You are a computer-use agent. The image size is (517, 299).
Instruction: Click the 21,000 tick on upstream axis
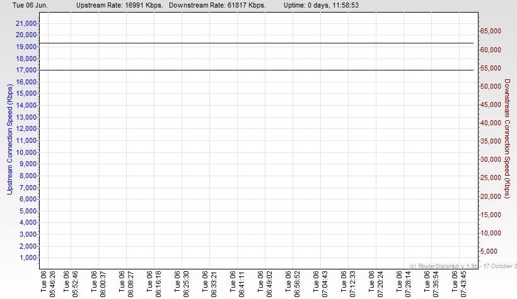(x=26, y=23)
